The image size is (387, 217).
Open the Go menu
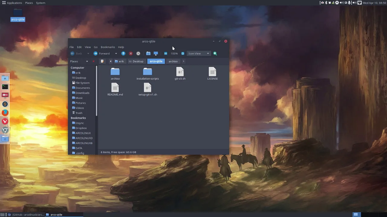96,47
